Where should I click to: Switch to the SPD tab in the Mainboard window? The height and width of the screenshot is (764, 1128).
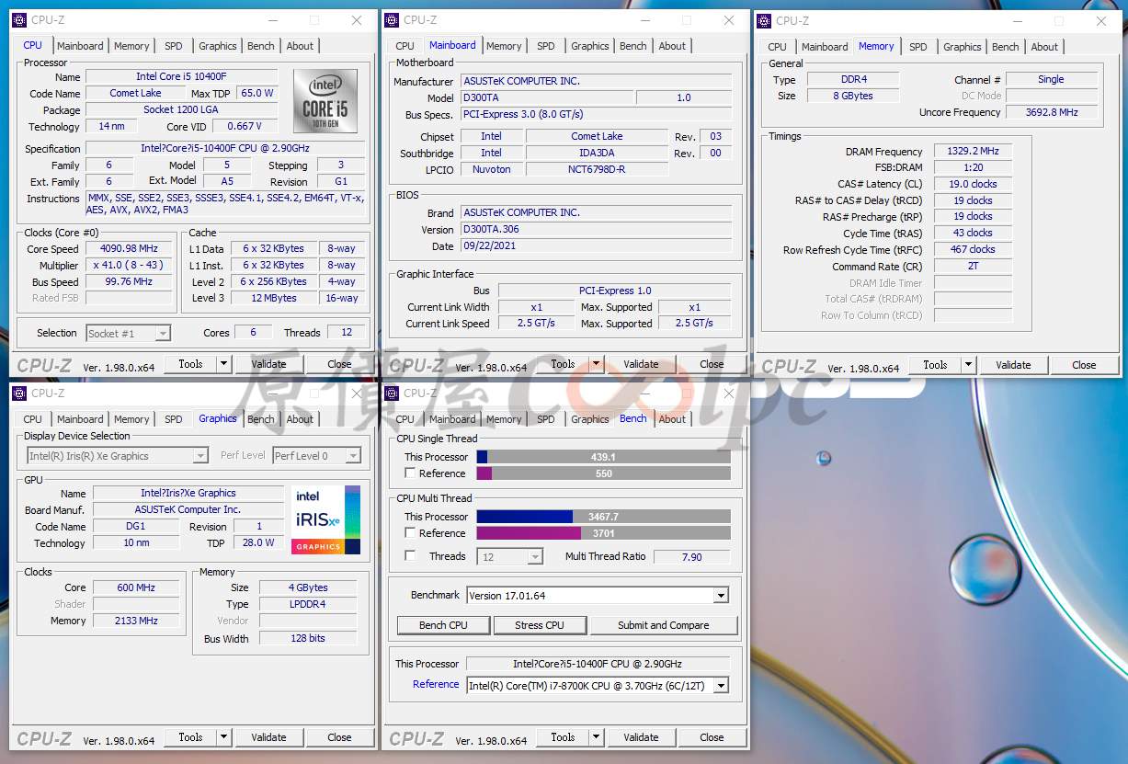tap(546, 46)
